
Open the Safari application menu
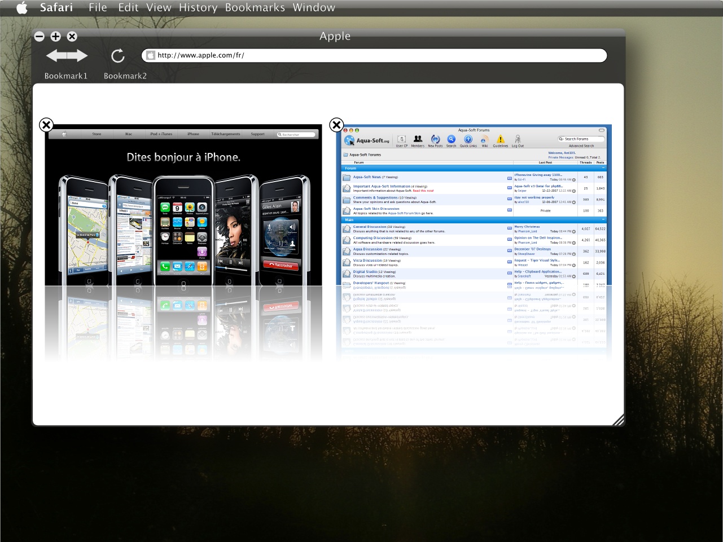[x=56, y=7]
